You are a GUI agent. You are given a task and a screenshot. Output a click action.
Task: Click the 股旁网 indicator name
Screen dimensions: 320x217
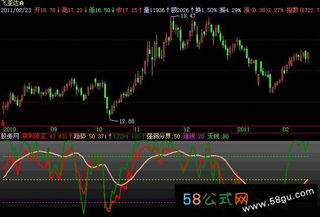pos(10,136)
